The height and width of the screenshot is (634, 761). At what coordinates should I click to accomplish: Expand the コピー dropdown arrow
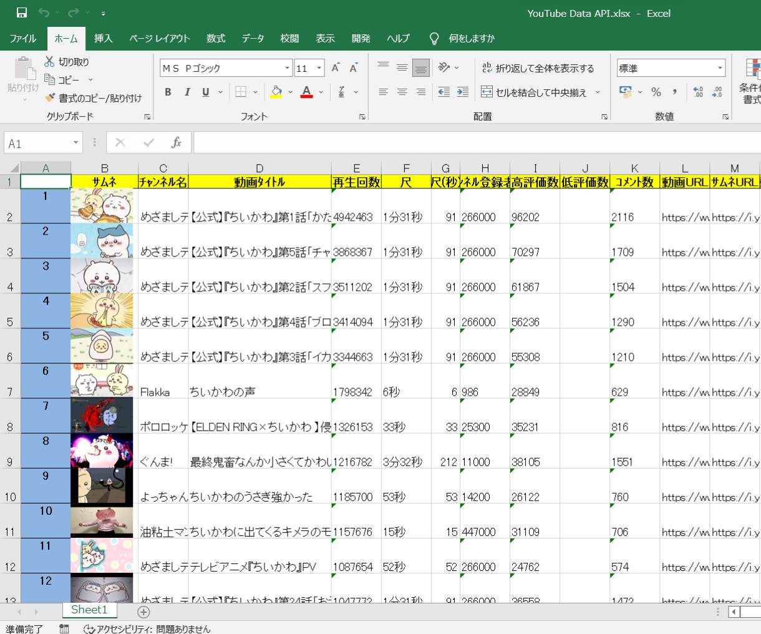[x=90, y=80]
